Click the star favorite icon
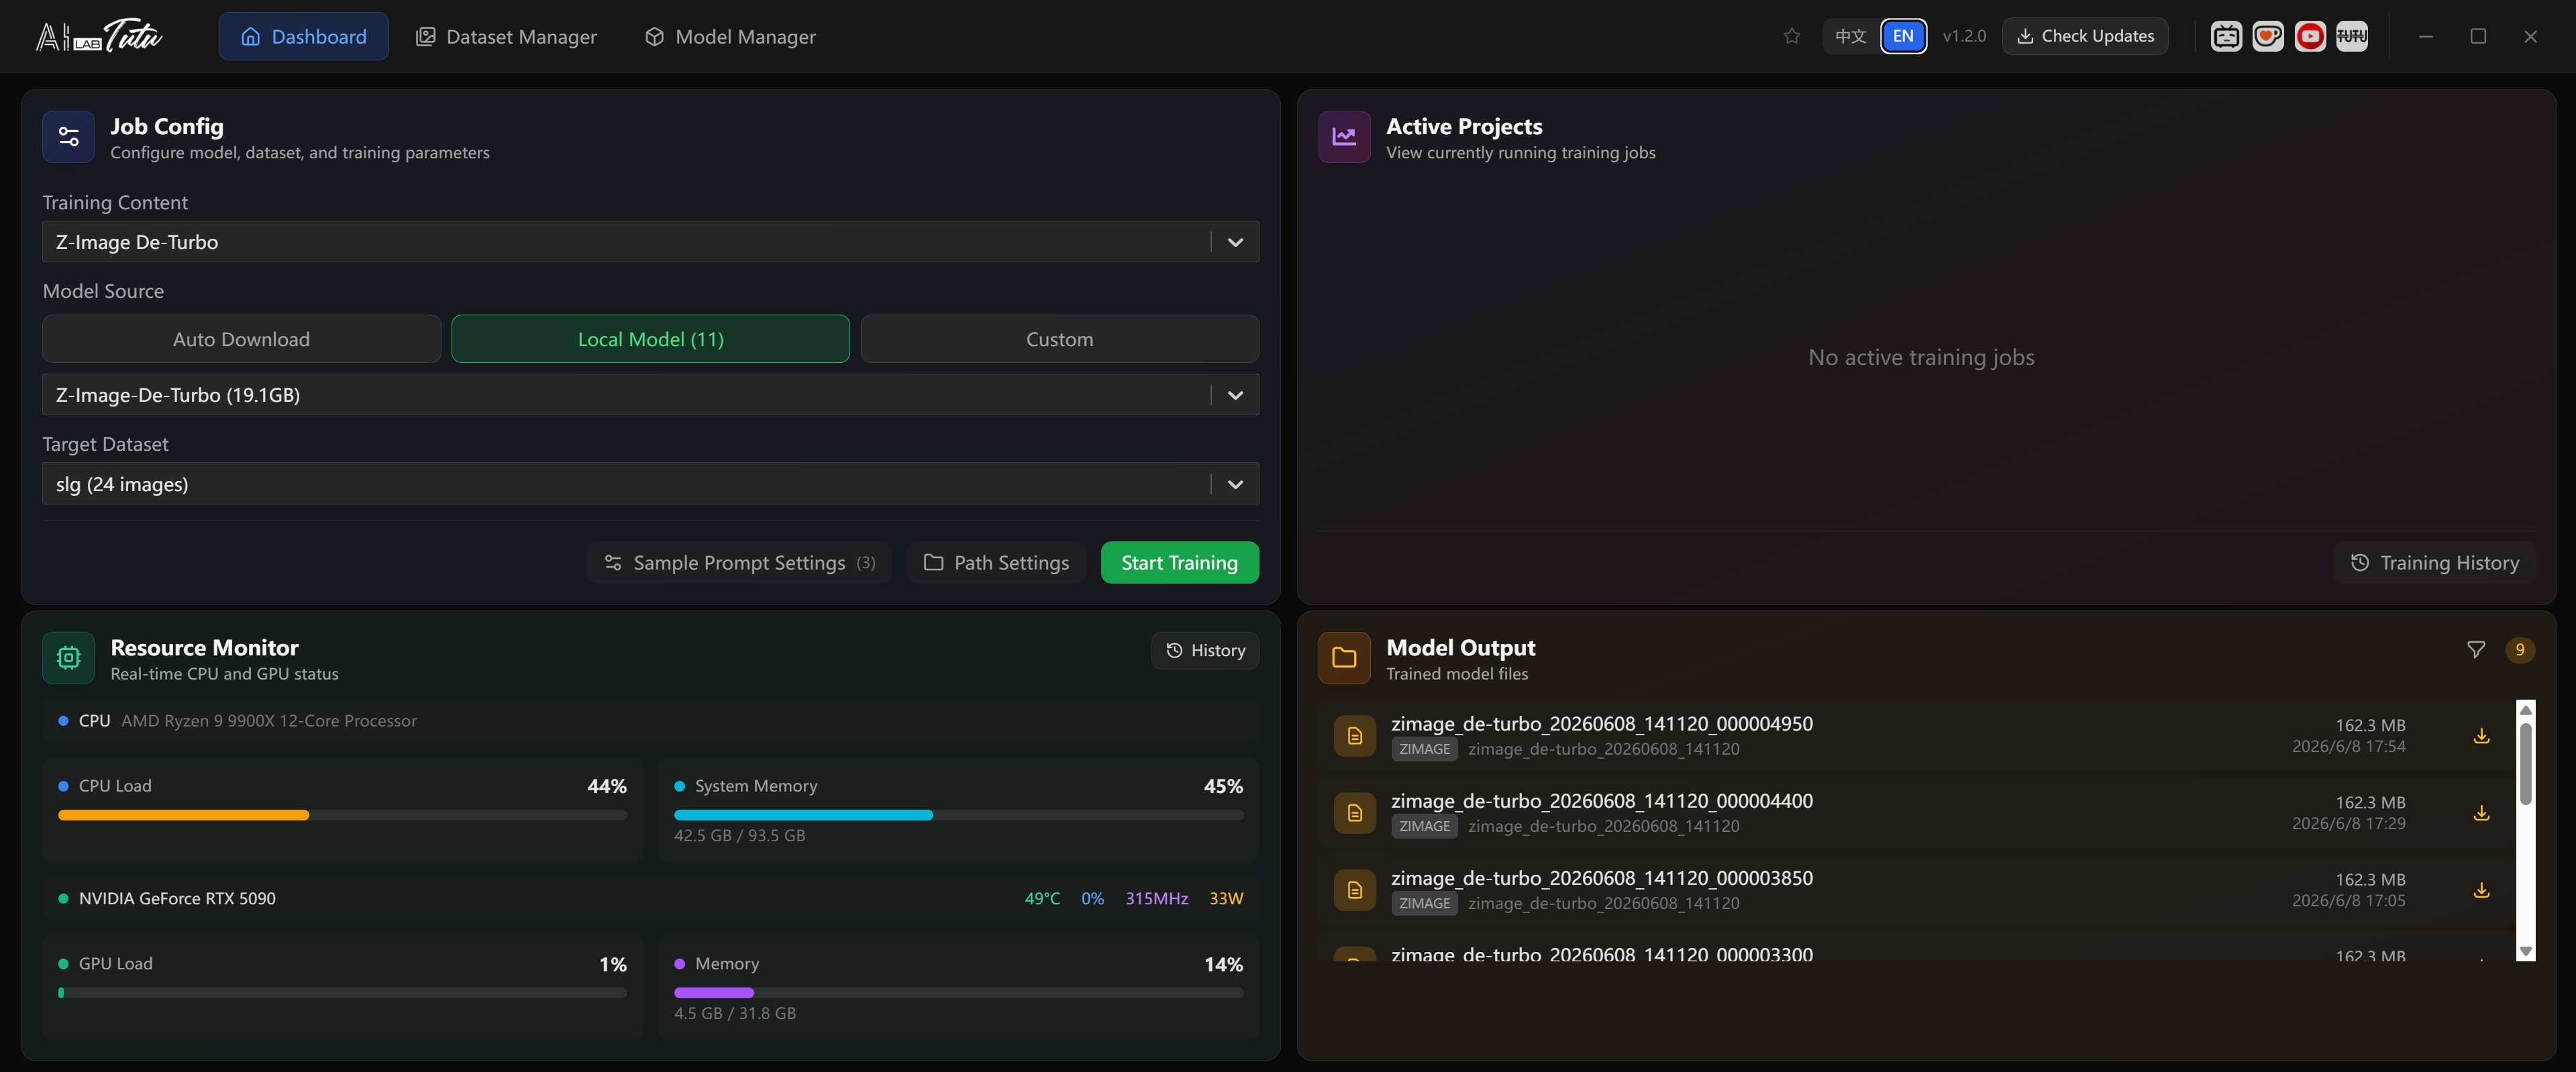The image size is (2576, 1072). [1791, 36]
